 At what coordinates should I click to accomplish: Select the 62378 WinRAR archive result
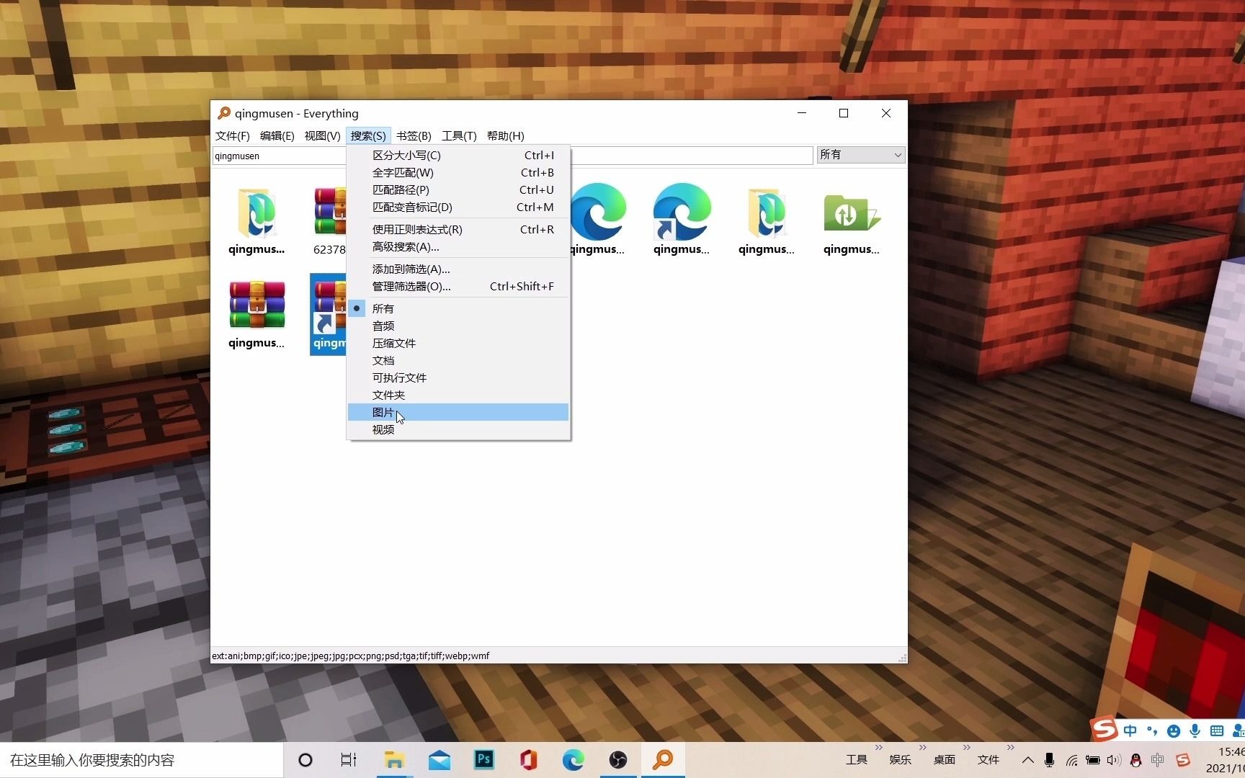pos(329,219)
